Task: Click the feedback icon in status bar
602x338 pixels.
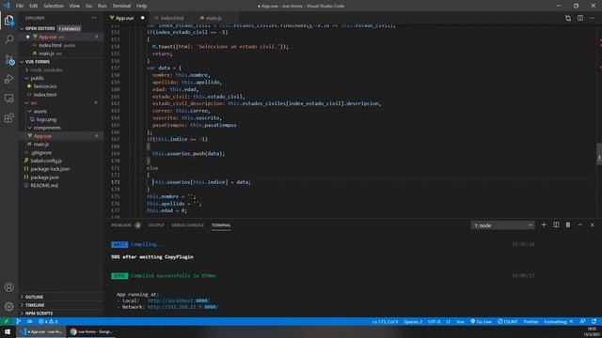Action: click(x=582, y=321)
